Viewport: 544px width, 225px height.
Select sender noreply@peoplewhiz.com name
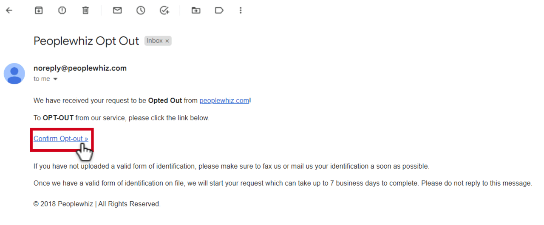pos(80,68)
